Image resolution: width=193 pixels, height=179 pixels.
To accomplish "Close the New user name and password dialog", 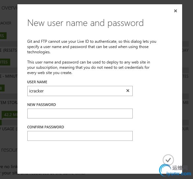I will (176, 11).
